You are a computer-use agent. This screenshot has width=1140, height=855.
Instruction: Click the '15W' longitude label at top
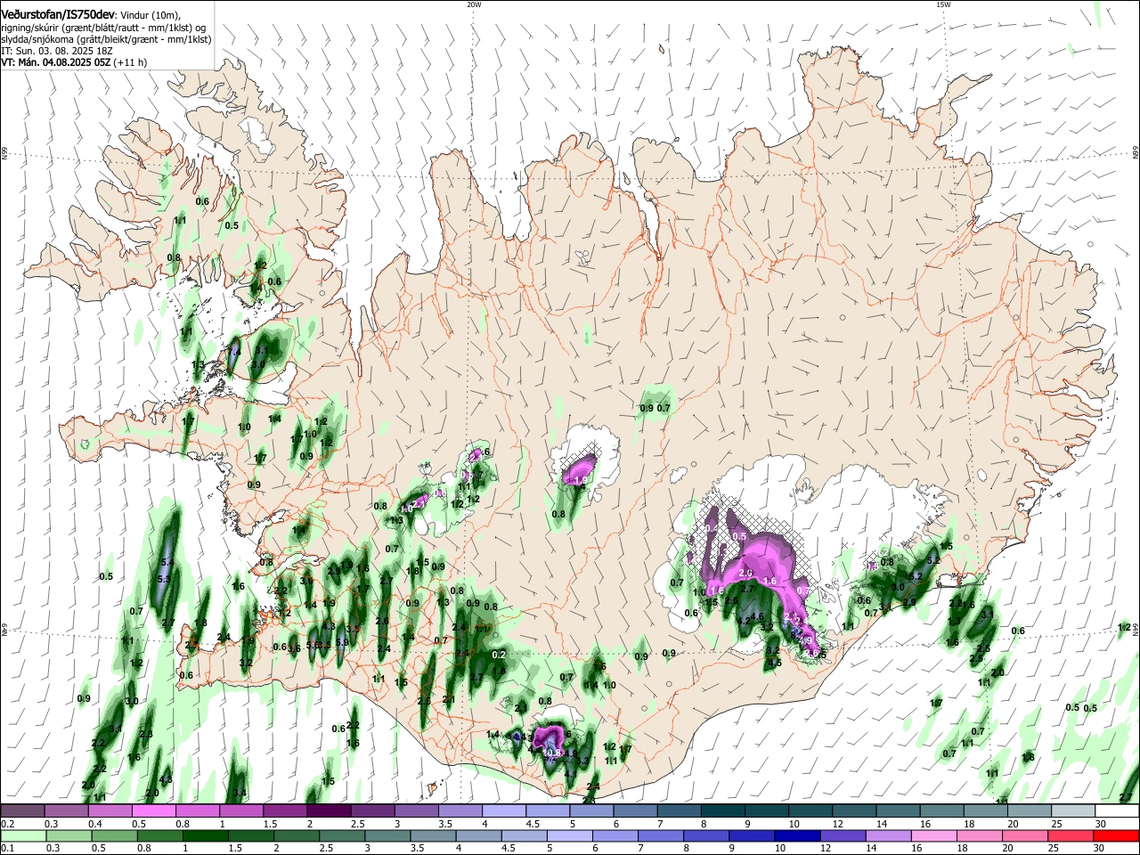[x=943, y=4]
